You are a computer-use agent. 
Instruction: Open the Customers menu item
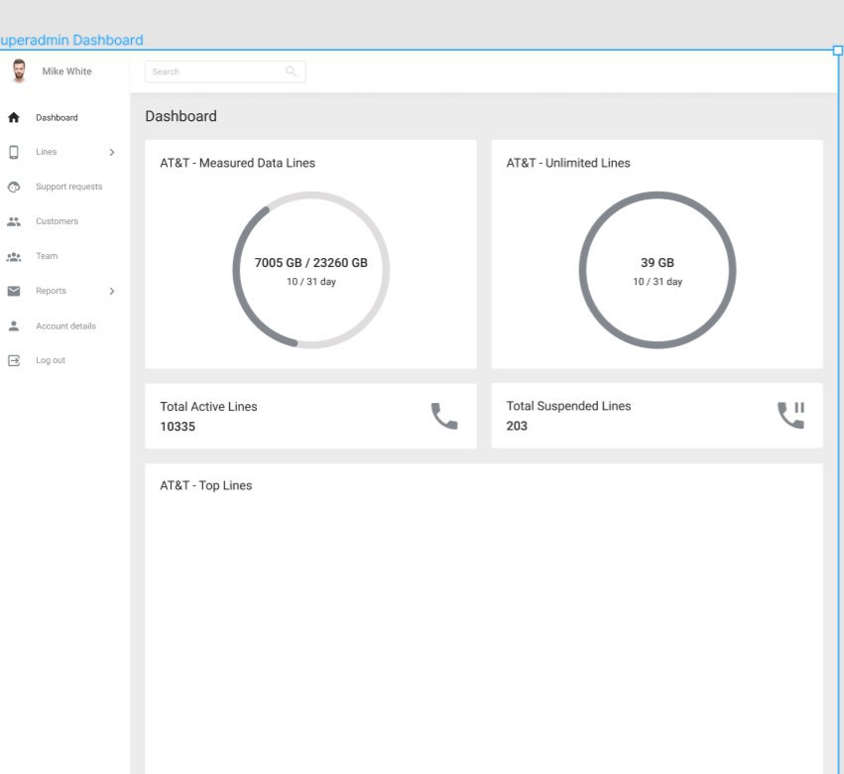point(58,221)
